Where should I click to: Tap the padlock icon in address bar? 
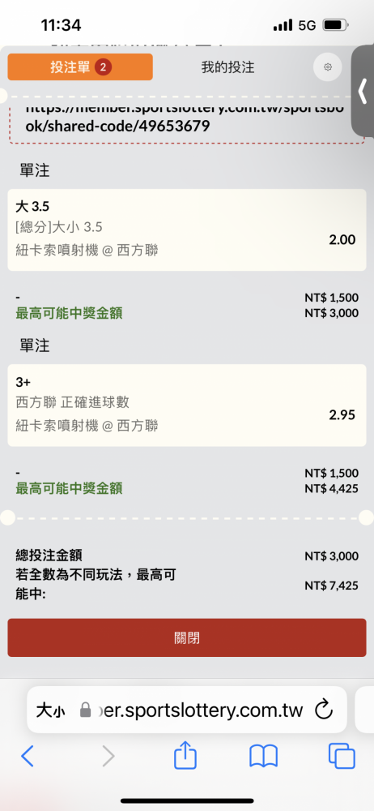(86, 710)
